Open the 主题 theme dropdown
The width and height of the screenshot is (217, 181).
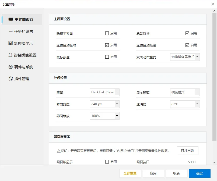(104, 92)
